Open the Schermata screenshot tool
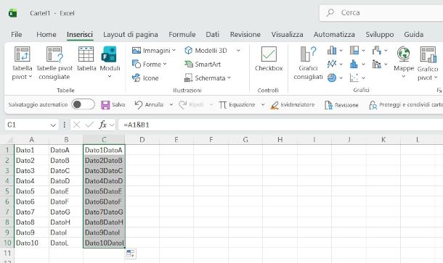 [208, 78]
